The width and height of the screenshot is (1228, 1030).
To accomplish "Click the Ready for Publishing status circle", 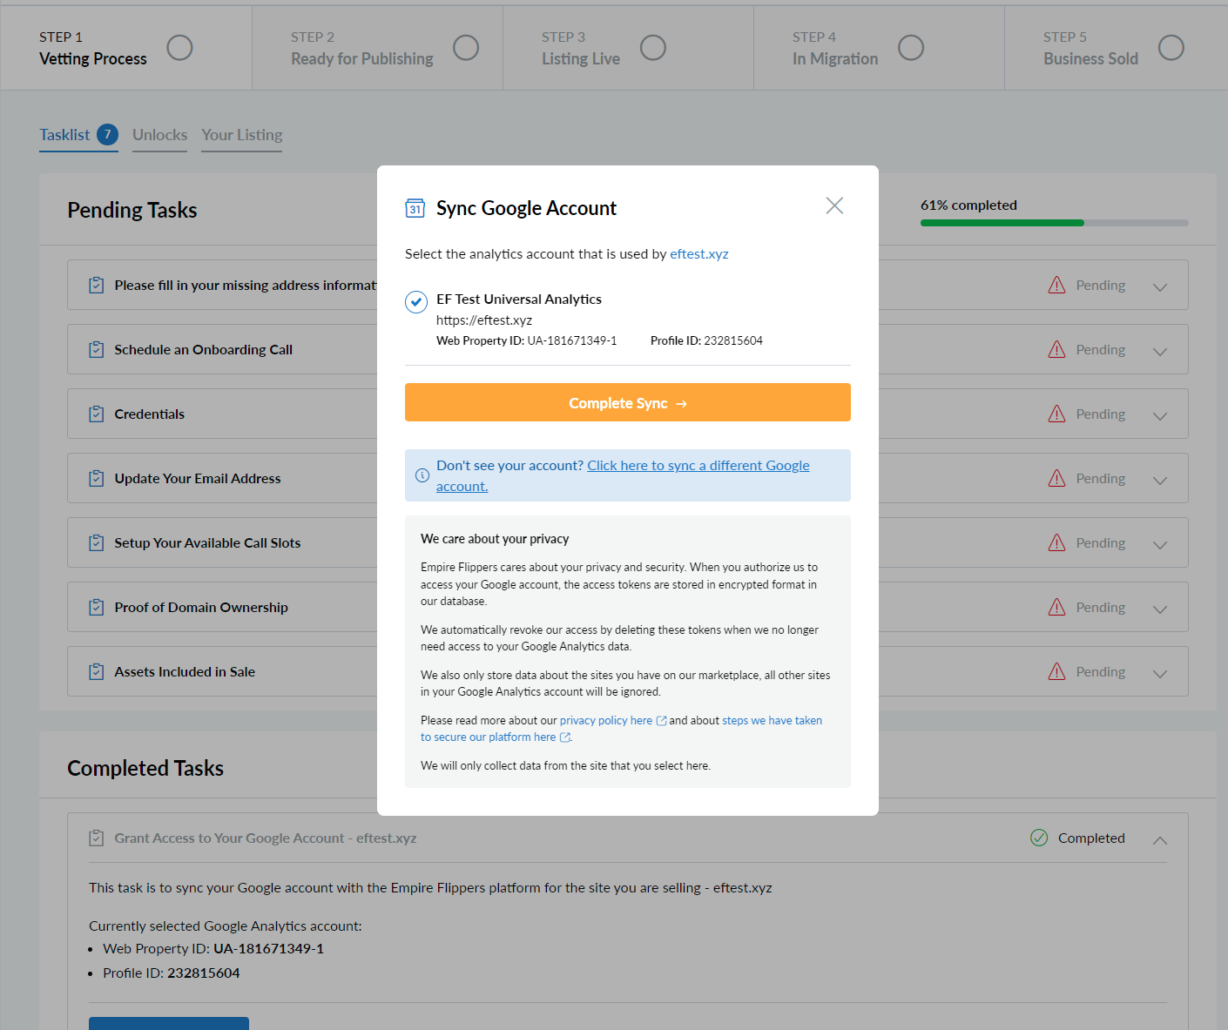I will [466, 48].
